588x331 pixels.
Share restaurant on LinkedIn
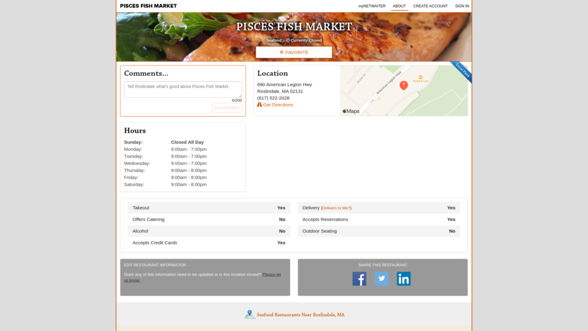[404, 279]
